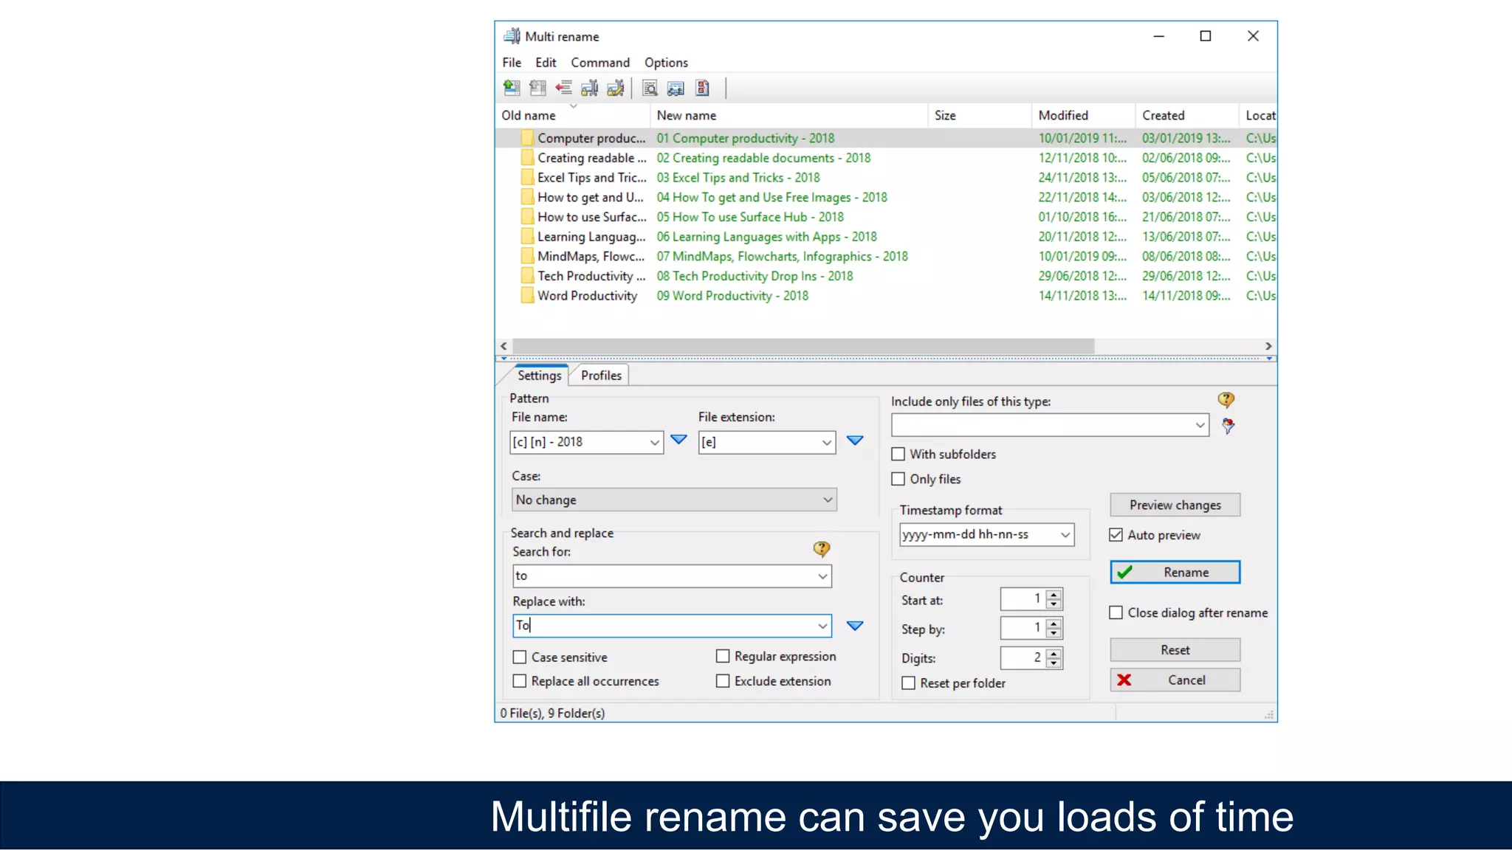The width and height of the screenshot is (1512, 850).
Task: Uncheck the Auto preview checkbox
Action: click(1116, 535)
